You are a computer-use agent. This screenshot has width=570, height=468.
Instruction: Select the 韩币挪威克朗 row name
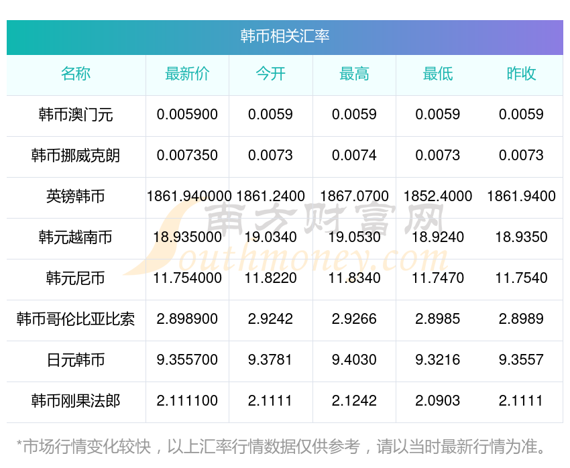[76, 156]
